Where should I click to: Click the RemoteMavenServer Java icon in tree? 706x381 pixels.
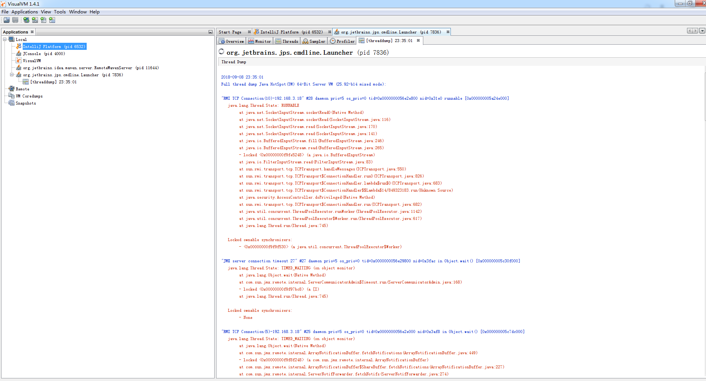tap(19, 68)
